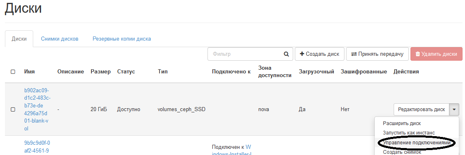Open dropdown arrow next to Редактировать диск
This screenshot has height=155, width=465.
coord(454,109)
